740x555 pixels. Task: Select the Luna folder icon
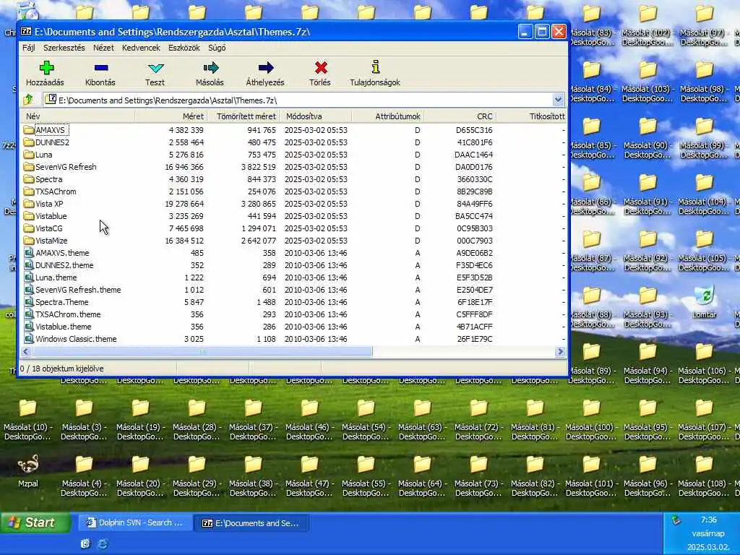point(29,155)
